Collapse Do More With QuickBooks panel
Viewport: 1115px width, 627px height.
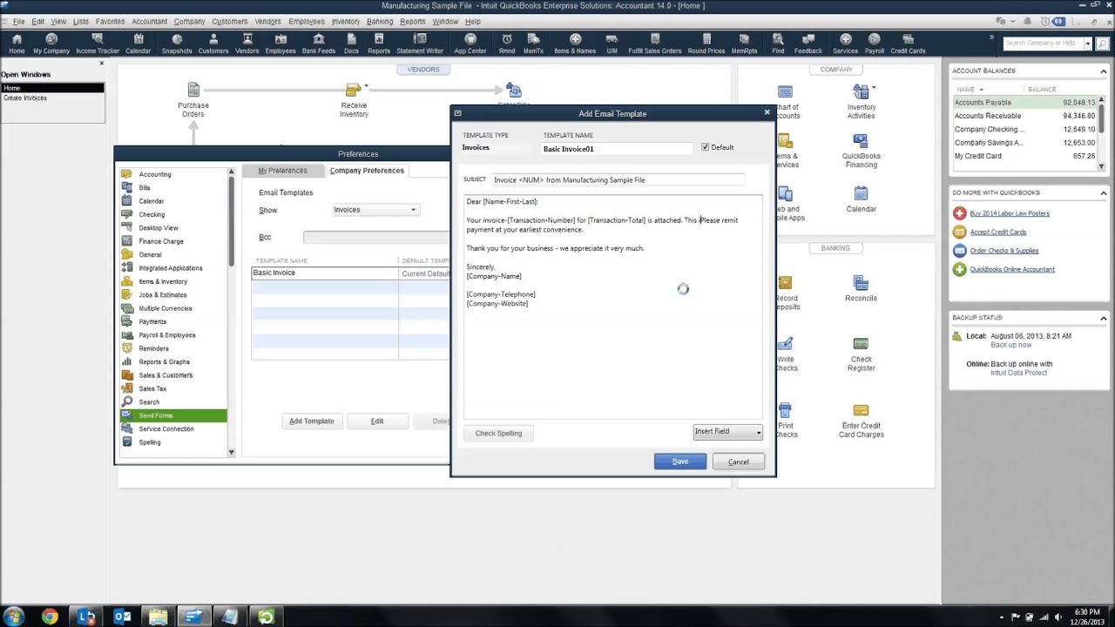(x=1103, y=192)
